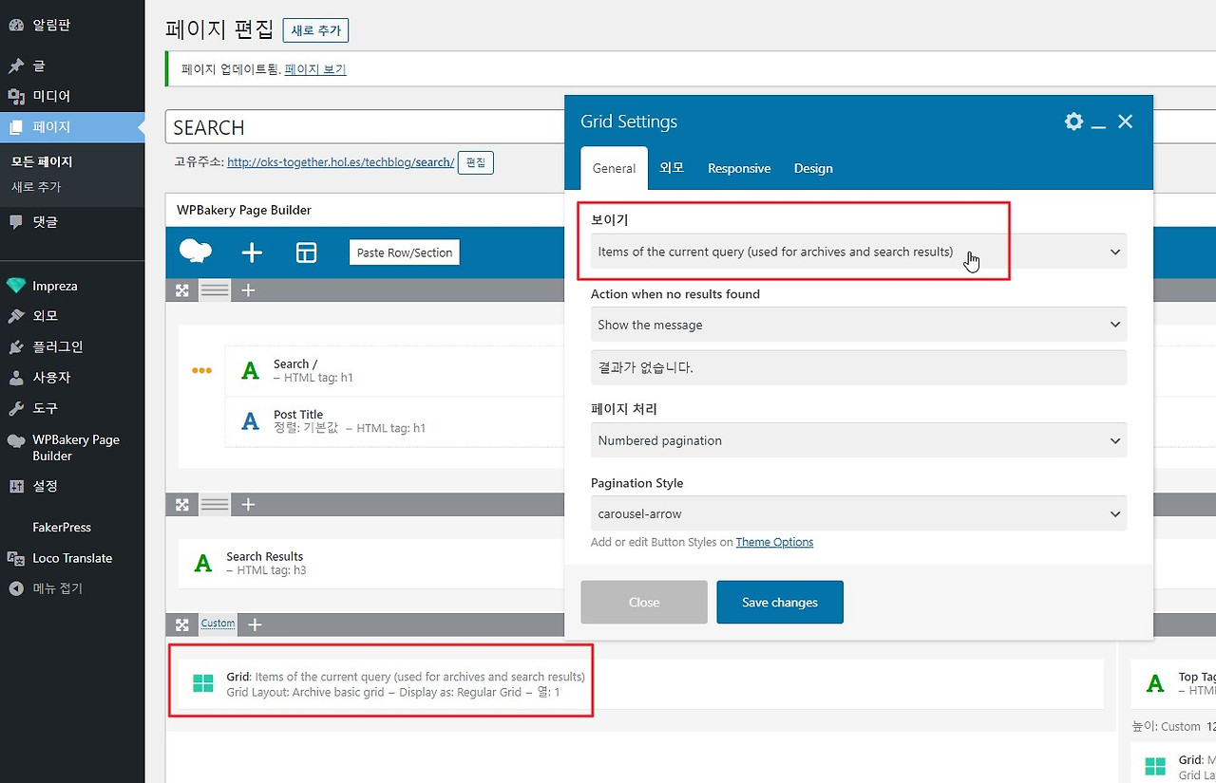Image resolution: width=1216 pixels, height=783 pixels.
Task: Click column layout icon of Post Title row
Action: coord(216,290)
